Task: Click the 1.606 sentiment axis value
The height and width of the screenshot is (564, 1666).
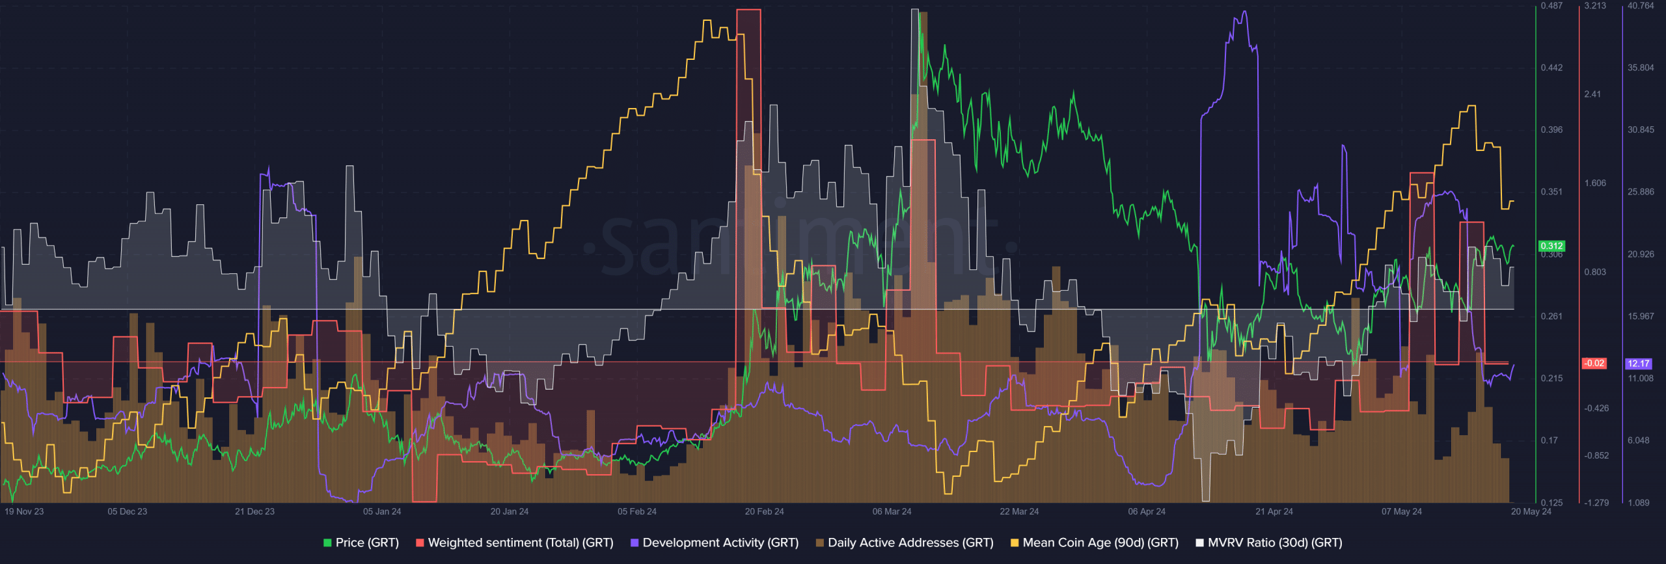Action: coord(1595,183)
